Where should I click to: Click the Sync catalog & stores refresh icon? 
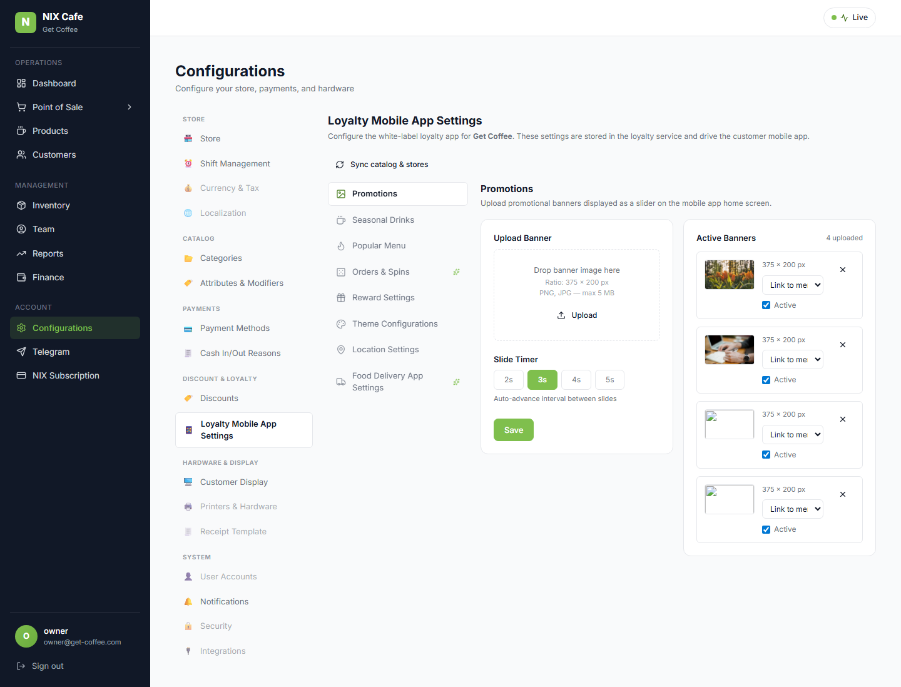pyautogui.click(x=340, y=165)
